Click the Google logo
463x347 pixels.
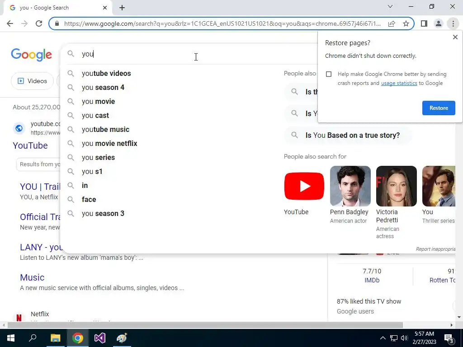32,55
